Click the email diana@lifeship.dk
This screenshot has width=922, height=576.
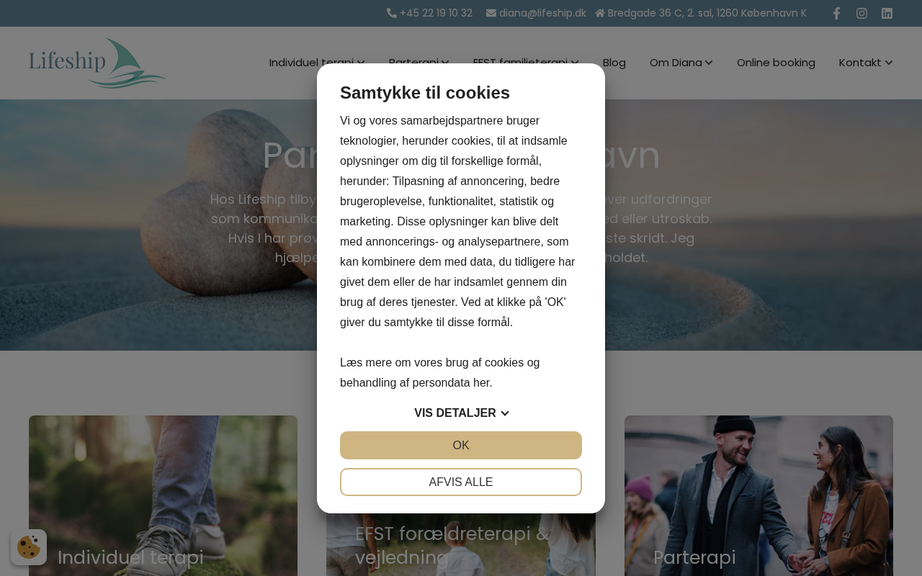536,13
